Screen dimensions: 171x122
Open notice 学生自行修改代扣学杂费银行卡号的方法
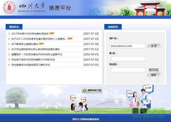coord(33,60)
